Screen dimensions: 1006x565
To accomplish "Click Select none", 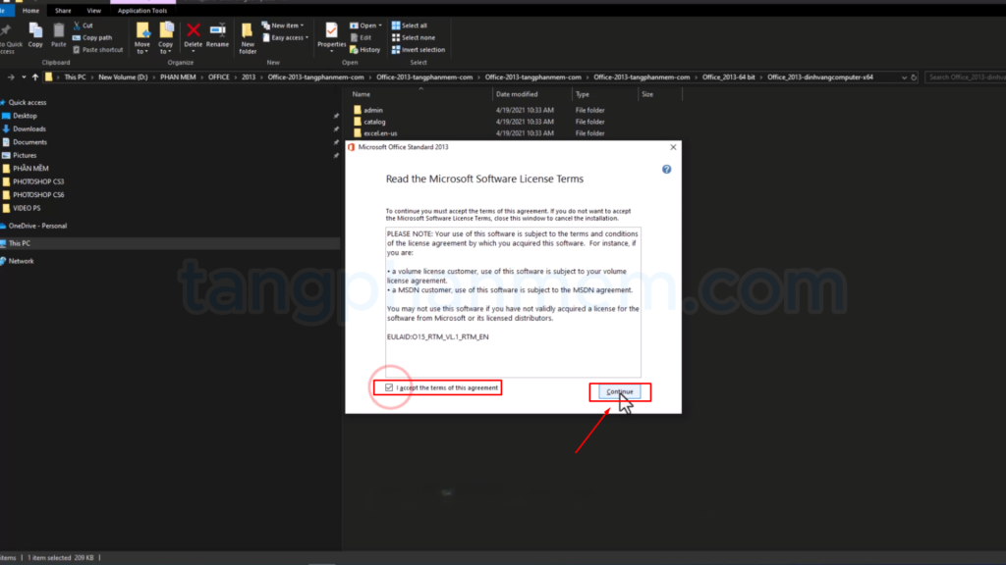I will (414, 38).
